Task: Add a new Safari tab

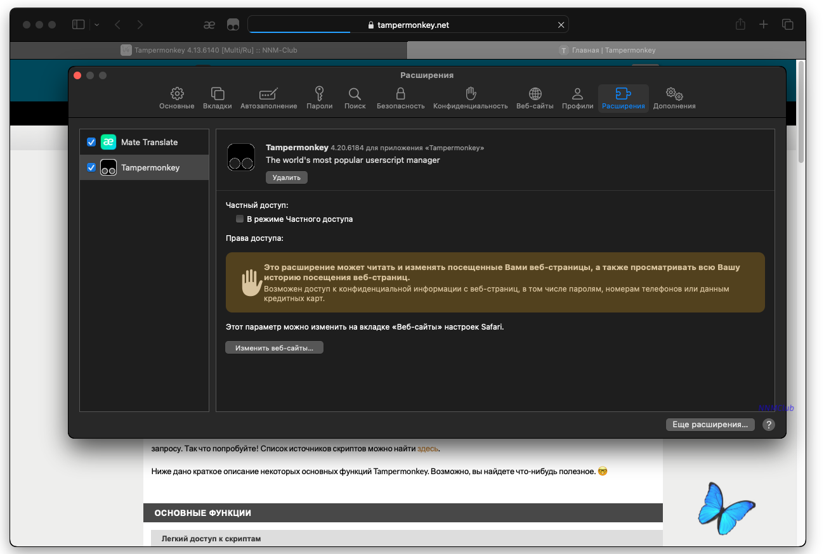Action: 764,24
